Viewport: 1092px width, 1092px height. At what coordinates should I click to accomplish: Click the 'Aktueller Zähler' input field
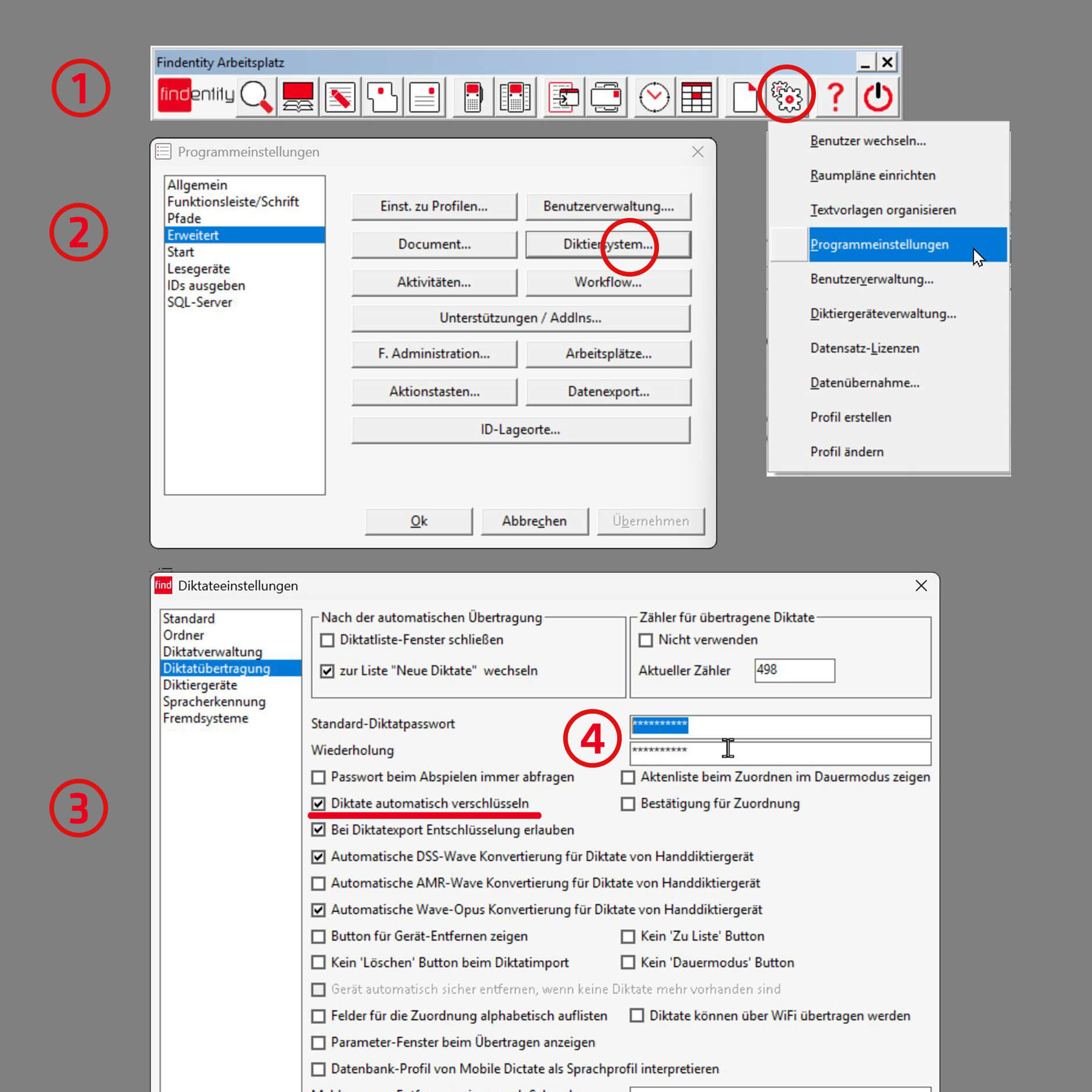point(794,670)
